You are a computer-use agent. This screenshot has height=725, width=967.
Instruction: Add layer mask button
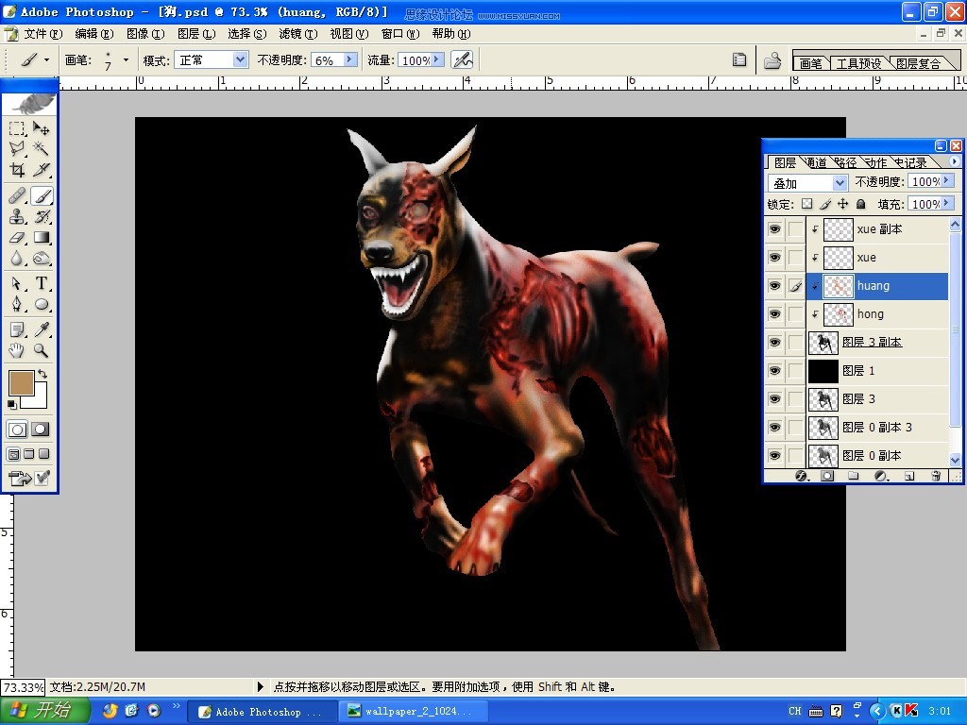coord(827,476)
